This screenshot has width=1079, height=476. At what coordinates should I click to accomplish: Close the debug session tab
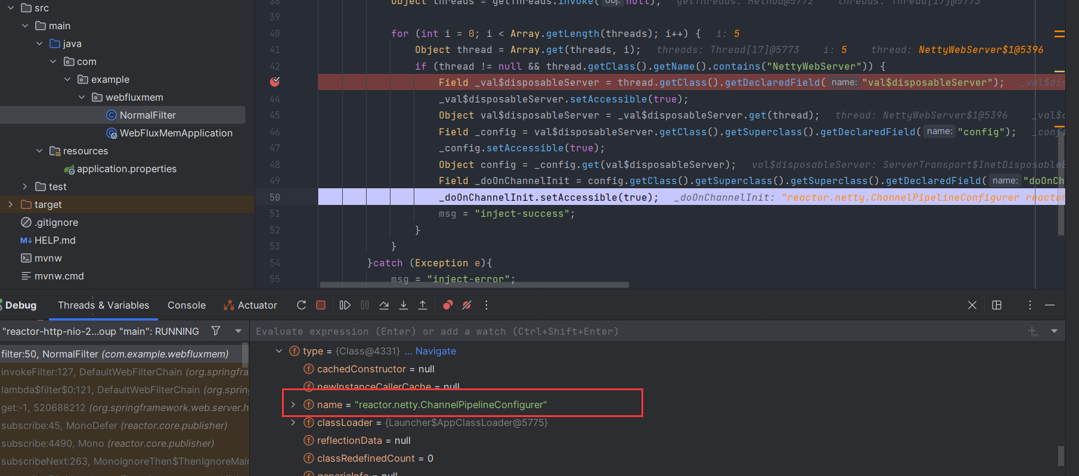coord(972,305)
